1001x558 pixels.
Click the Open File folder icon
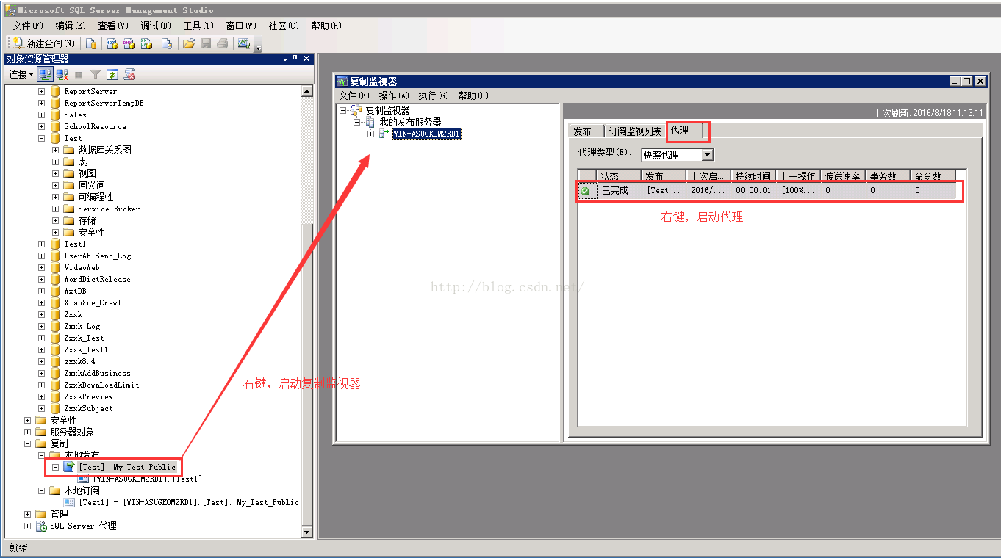point(189,43)
